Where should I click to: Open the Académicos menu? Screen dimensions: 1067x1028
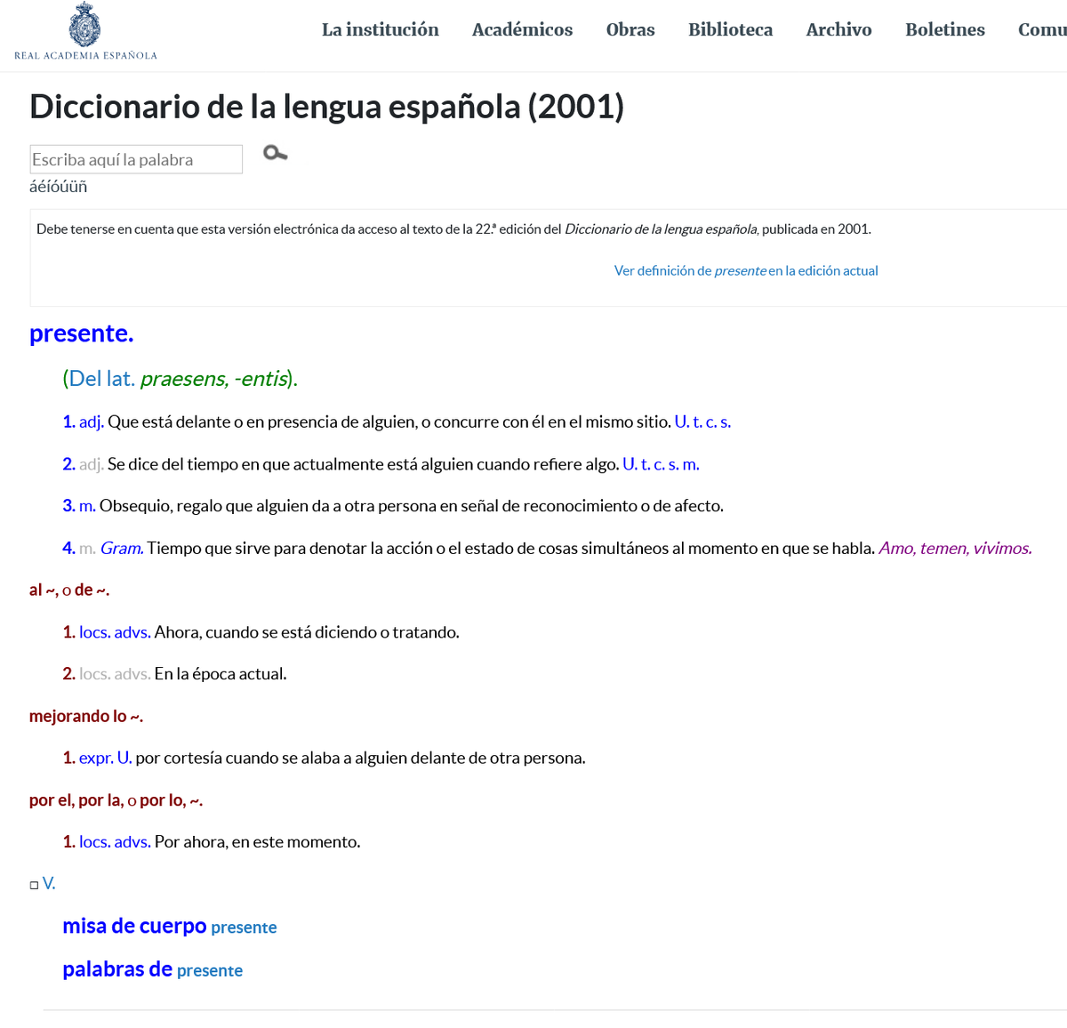pyautogui.click(x=522, y=29)
